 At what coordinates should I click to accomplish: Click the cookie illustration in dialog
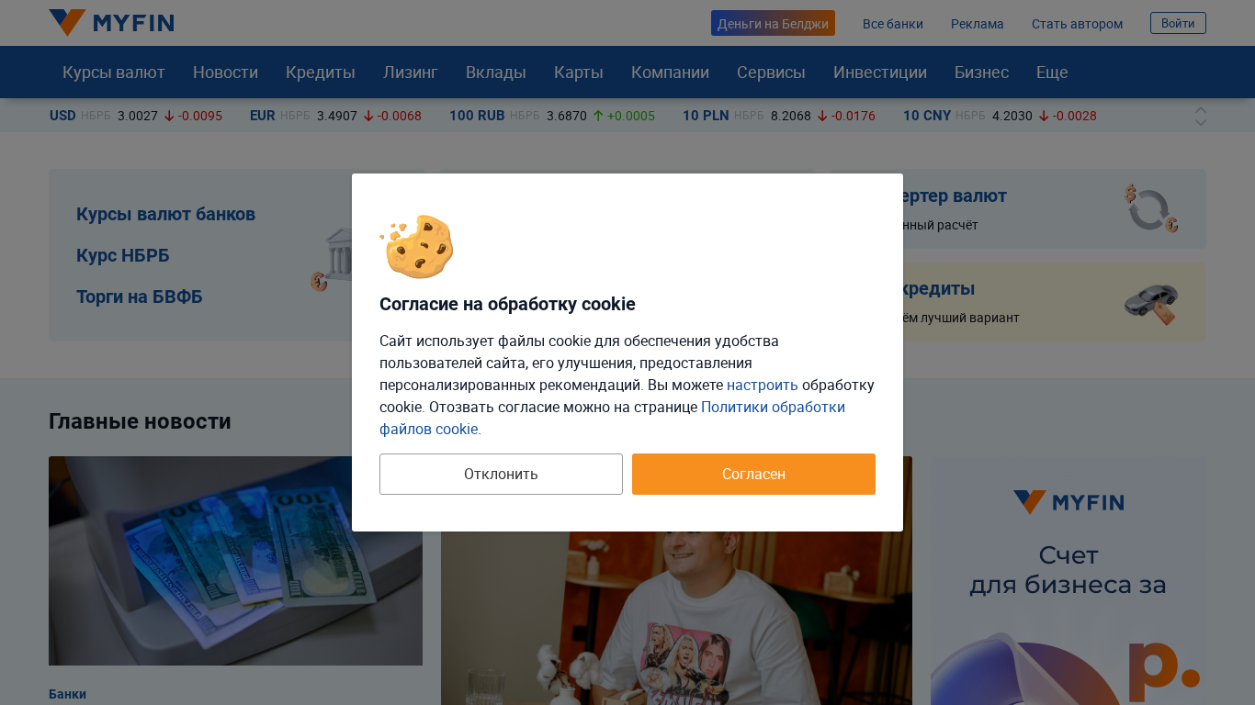click(417, 246)
